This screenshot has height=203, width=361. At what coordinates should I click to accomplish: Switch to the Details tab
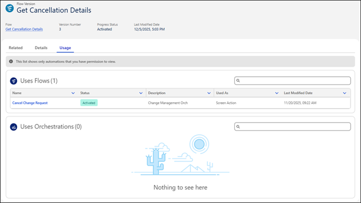click(x=41, y=48)
